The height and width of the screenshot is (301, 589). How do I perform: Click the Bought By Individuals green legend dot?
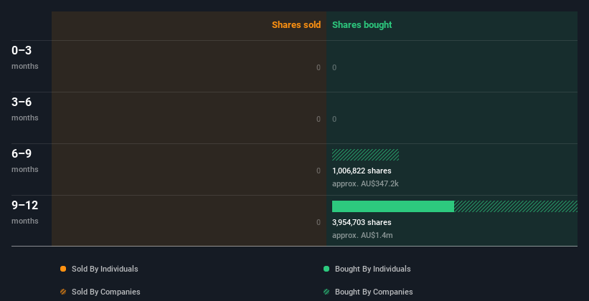click(x=326, y=269)
